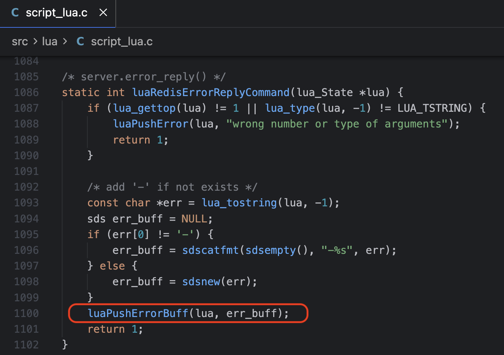Click the C language icon in the editor tab
Image resolution: width=504 pixels, height=355 pixels.
15,12
